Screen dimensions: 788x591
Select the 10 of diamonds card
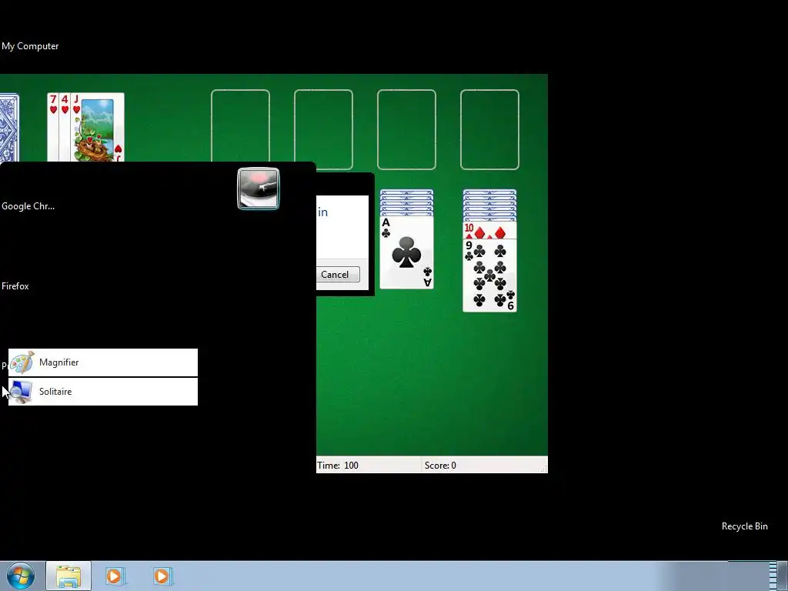(x=489, y=231)
